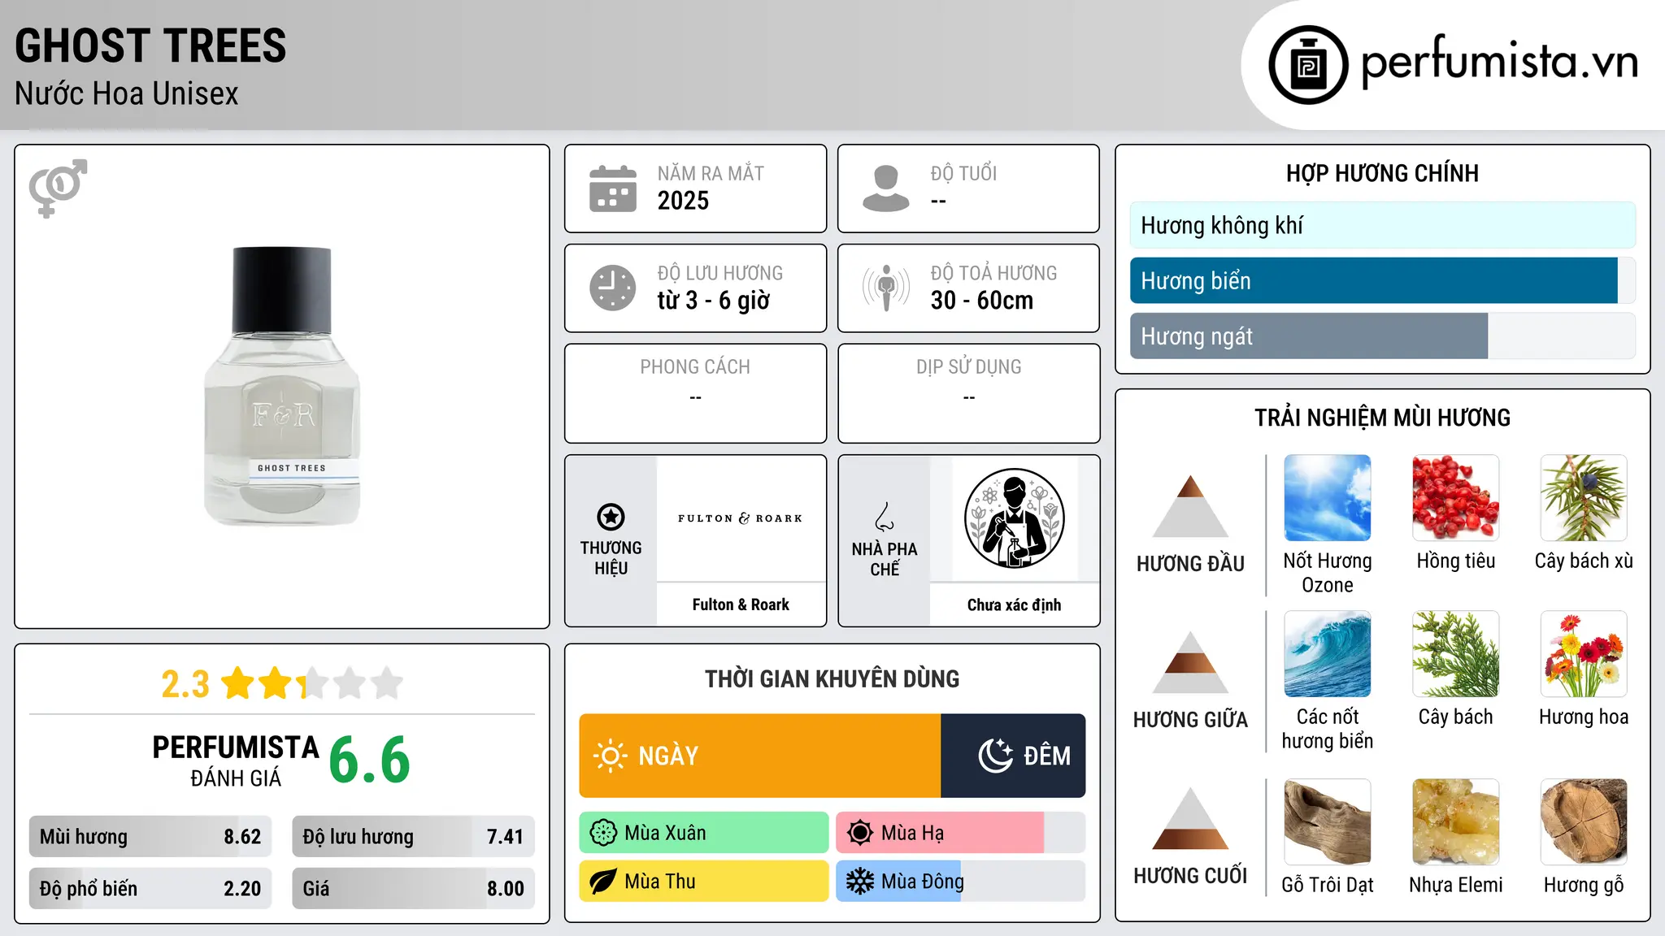Image resolution: width=1665 pixels, height=936 pixels.
Task: Click the Mùa Thu season bar
Action: [x=704, y=882]
